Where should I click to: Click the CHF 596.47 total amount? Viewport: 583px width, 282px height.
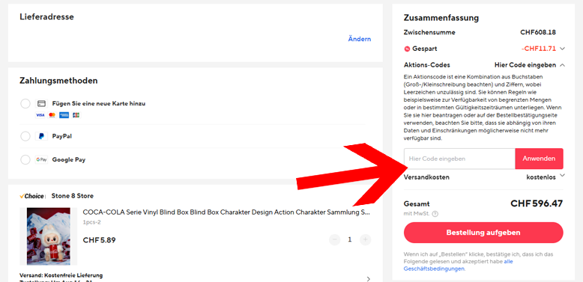pyautogui.click(x=537, y=203)
